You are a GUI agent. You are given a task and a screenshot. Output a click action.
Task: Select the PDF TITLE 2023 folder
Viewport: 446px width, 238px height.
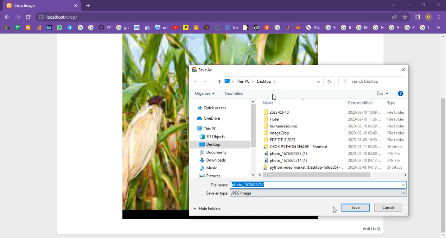pyautogui.click(x=279, y=140)
